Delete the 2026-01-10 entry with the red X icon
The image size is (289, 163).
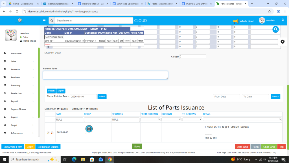pyautogui.click(x=52, y=133)
